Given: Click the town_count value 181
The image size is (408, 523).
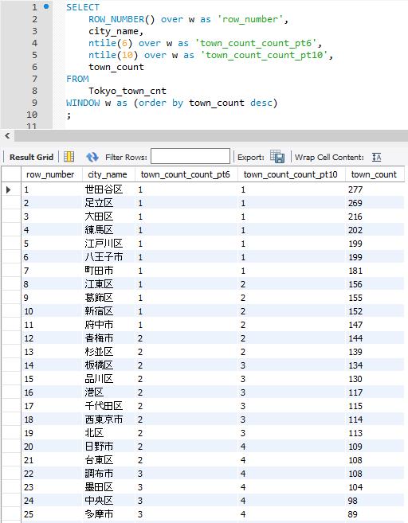Looking at the screenshot, I should click(355, 271).
